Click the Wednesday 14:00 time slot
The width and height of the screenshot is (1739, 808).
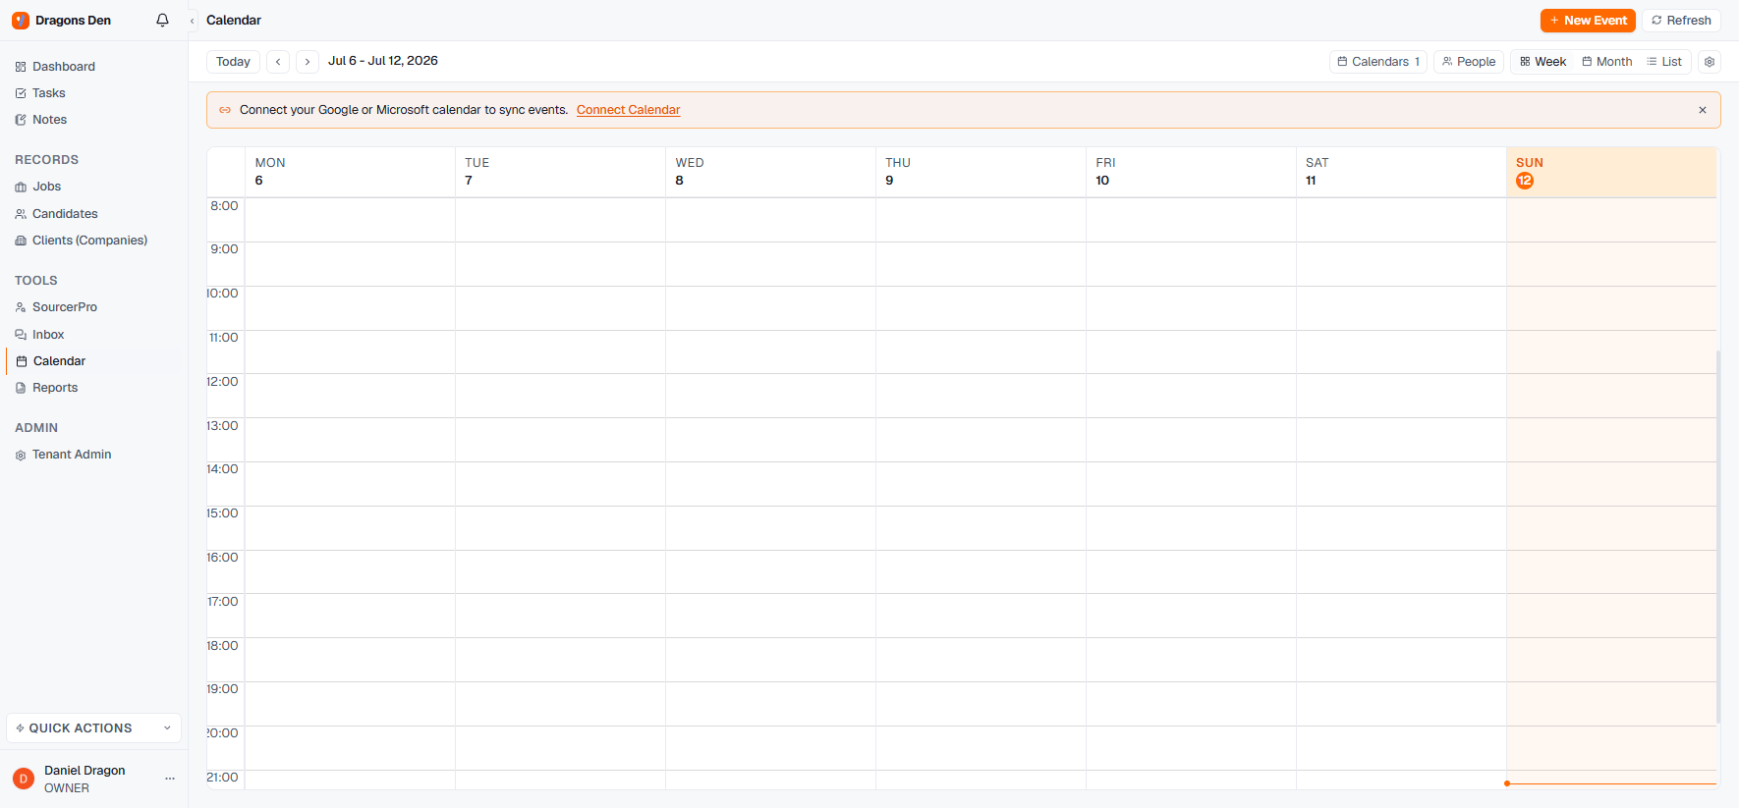tap(770, 484)
